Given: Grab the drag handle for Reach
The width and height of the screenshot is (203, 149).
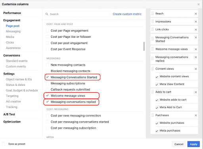Looking at the screenshot, I should [x=153, y=14].
